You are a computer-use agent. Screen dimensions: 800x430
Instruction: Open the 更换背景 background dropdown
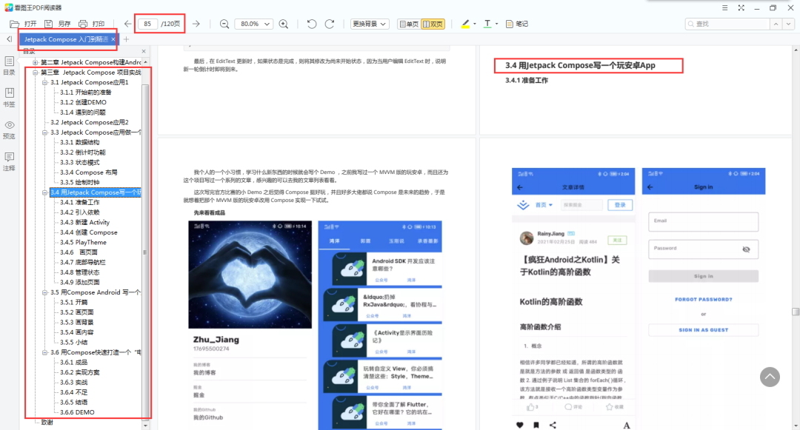click(x=370, y=23)
